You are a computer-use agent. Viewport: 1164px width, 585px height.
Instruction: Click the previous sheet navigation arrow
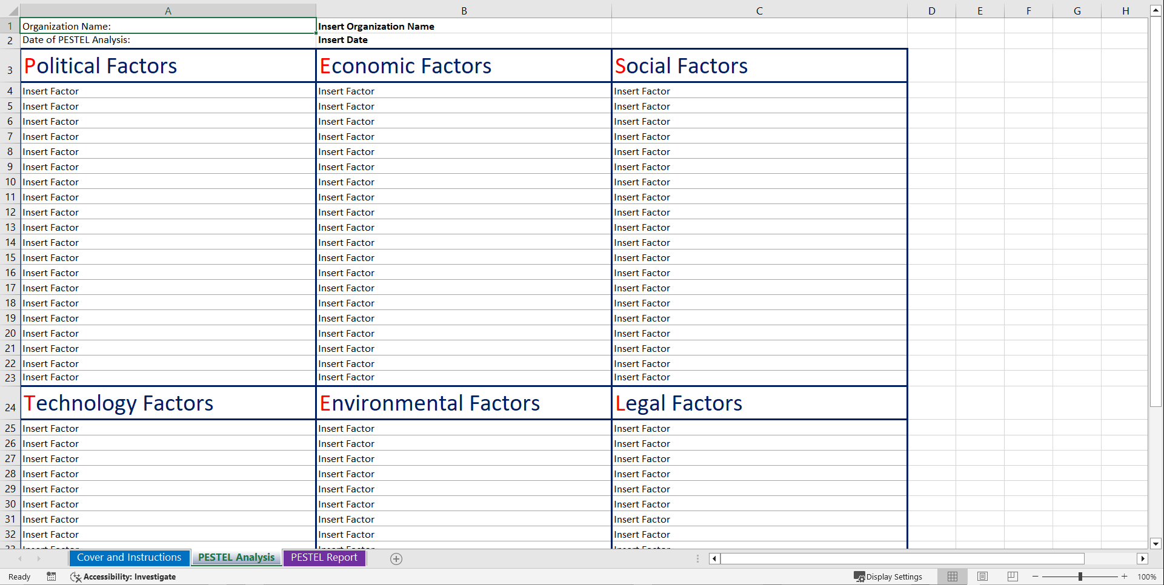20,558
